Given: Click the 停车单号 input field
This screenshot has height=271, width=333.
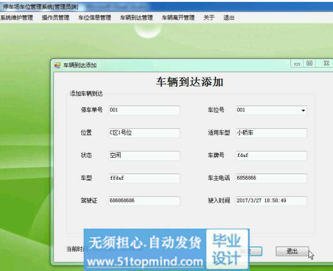Looking at the screenshot, I should (x=144, y=110).
